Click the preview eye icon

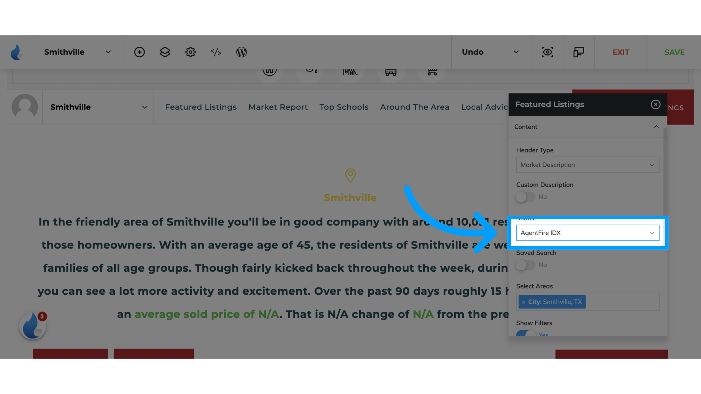point(547,52)
